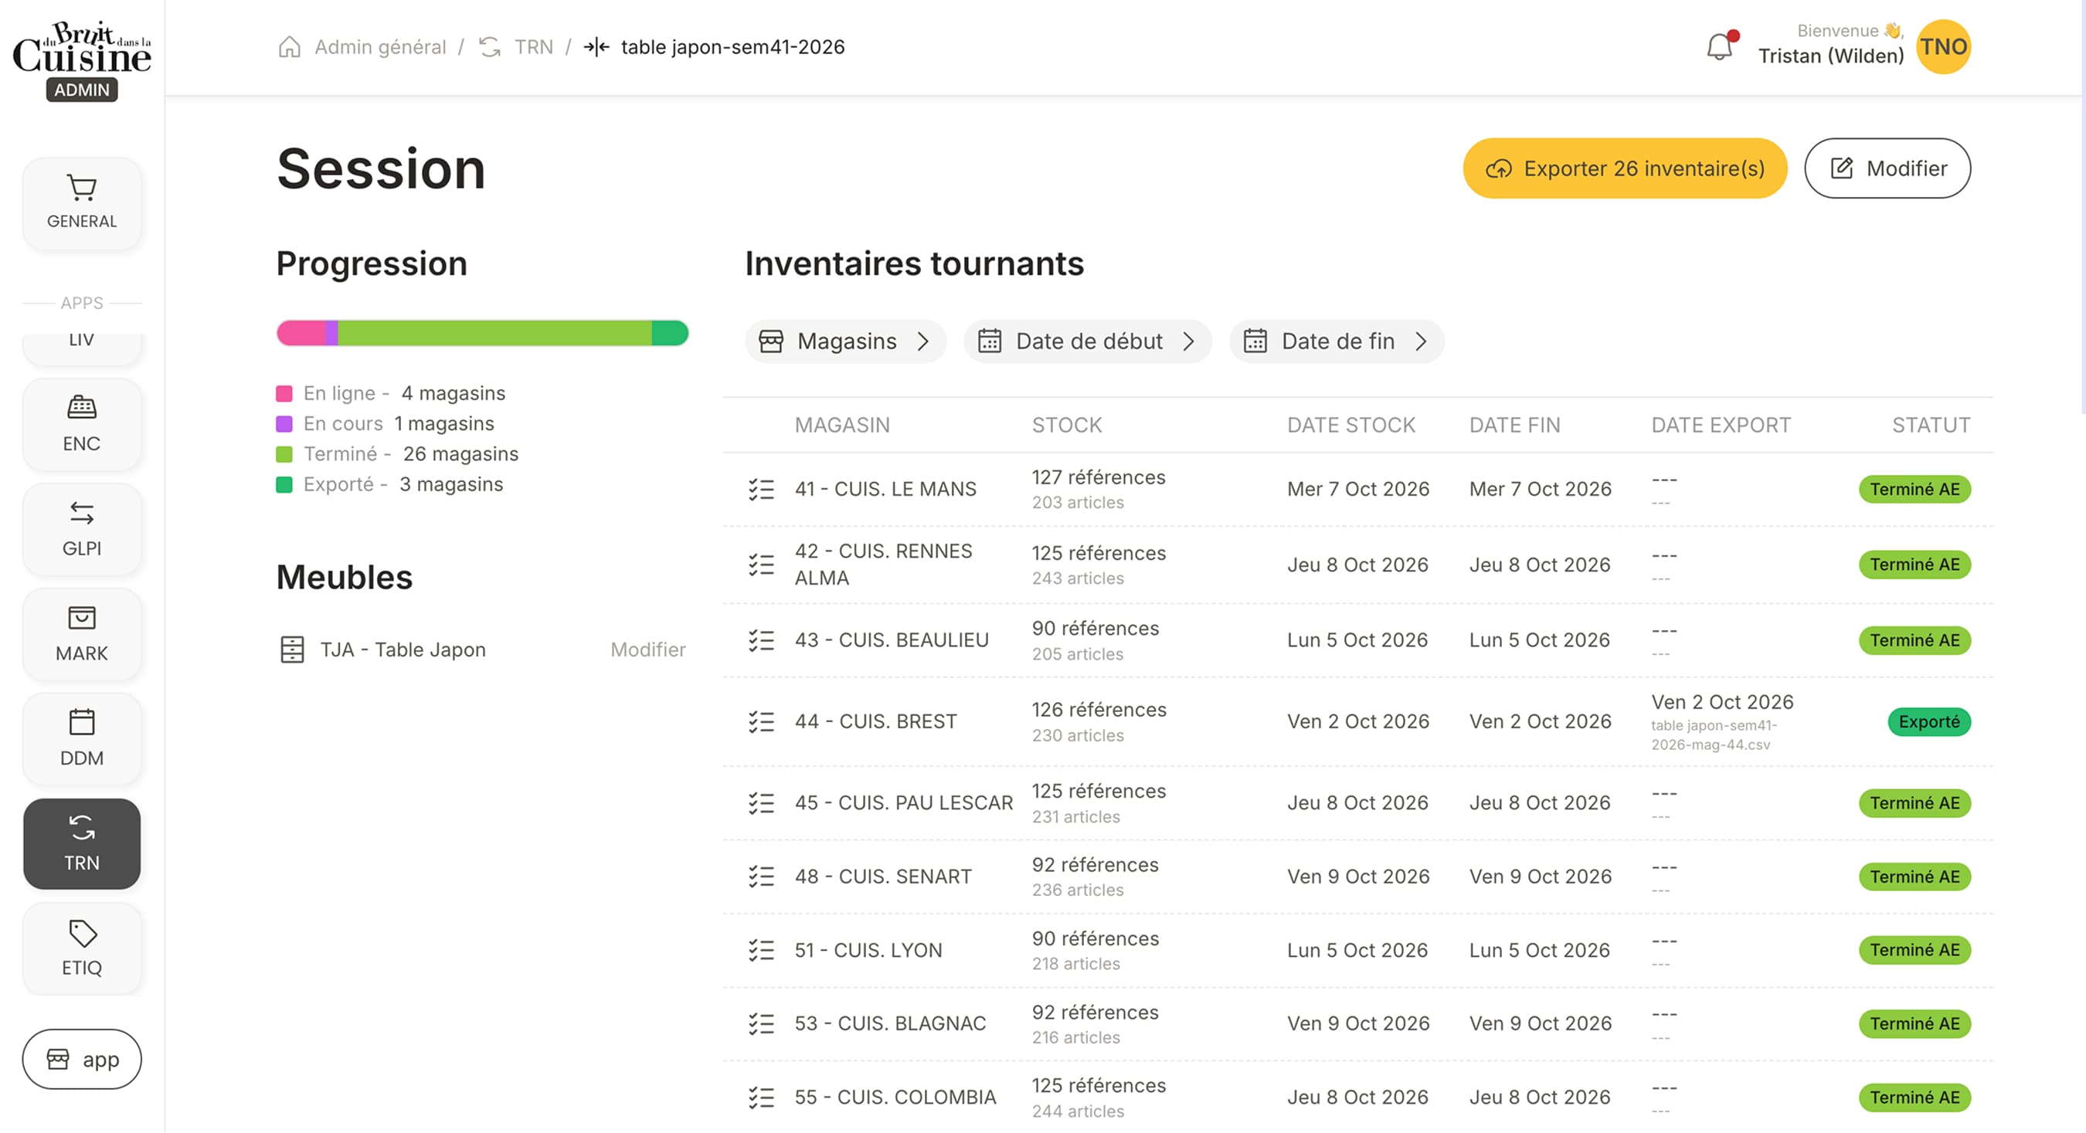Screen dimensions: 2086x1133
Task: Sort by STOCK column header
Action: pos(1066,426)
